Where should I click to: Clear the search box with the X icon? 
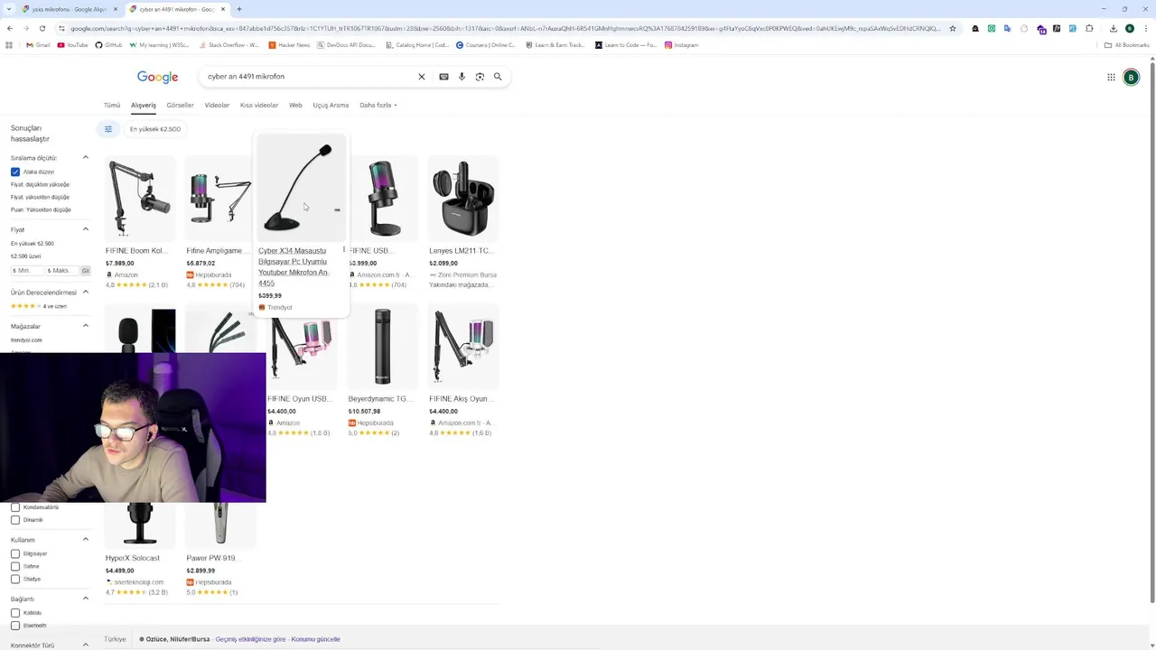pos(421,77)
